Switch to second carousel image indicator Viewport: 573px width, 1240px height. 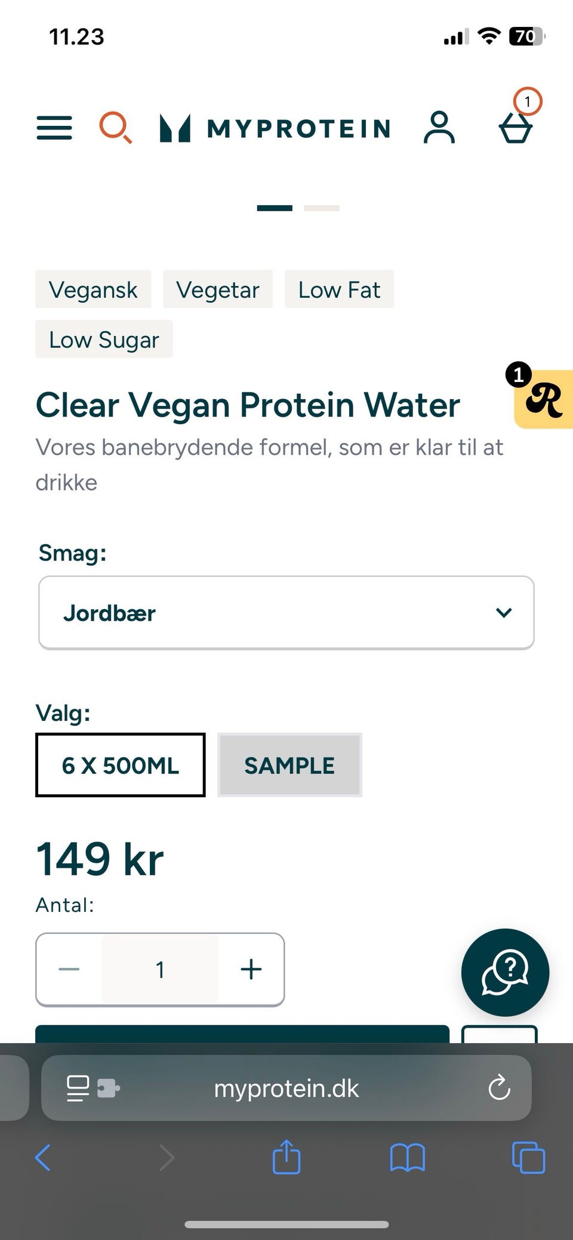tap(322, 208)
